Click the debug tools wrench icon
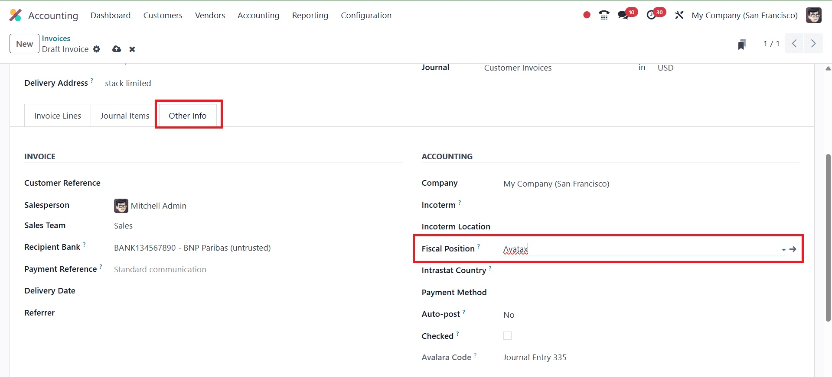This screenshot has width=832, height=377. click(679, 15)
